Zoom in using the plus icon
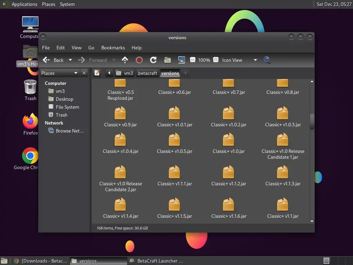This screenshot has height=265, width=353. point(215,60)
